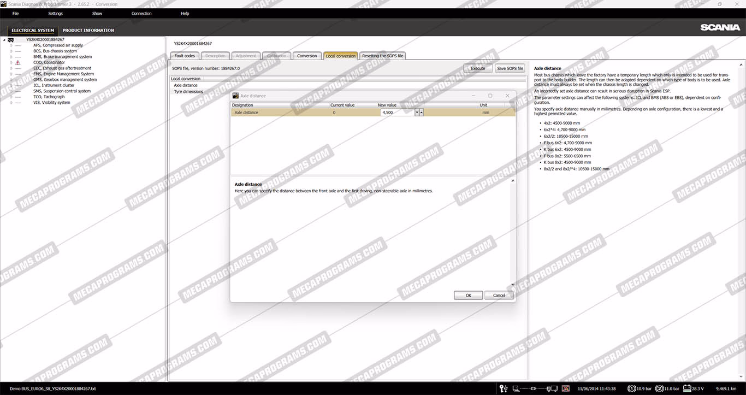Screen dimensions: 746x395
Task: Click the New value input field
Action: (x=397, y=113)
